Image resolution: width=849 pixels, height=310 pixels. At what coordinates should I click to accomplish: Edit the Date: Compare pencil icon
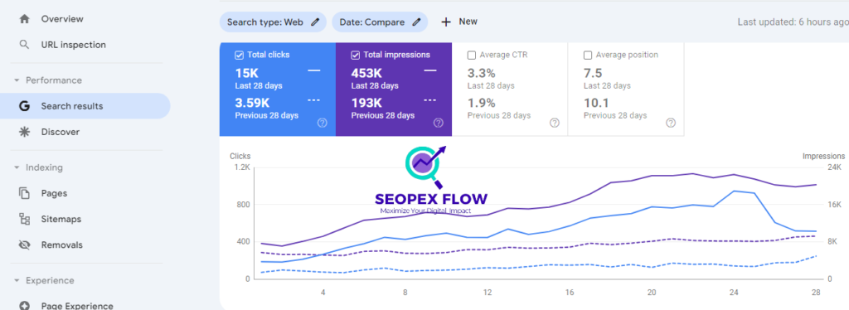(416, 22)
